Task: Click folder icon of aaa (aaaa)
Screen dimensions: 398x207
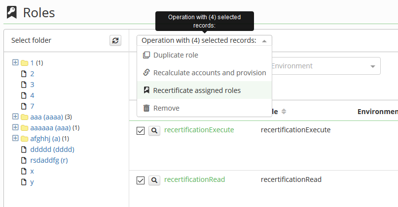Action: pos(24,117)
